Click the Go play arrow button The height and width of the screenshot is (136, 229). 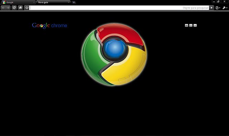click(211, 8)
